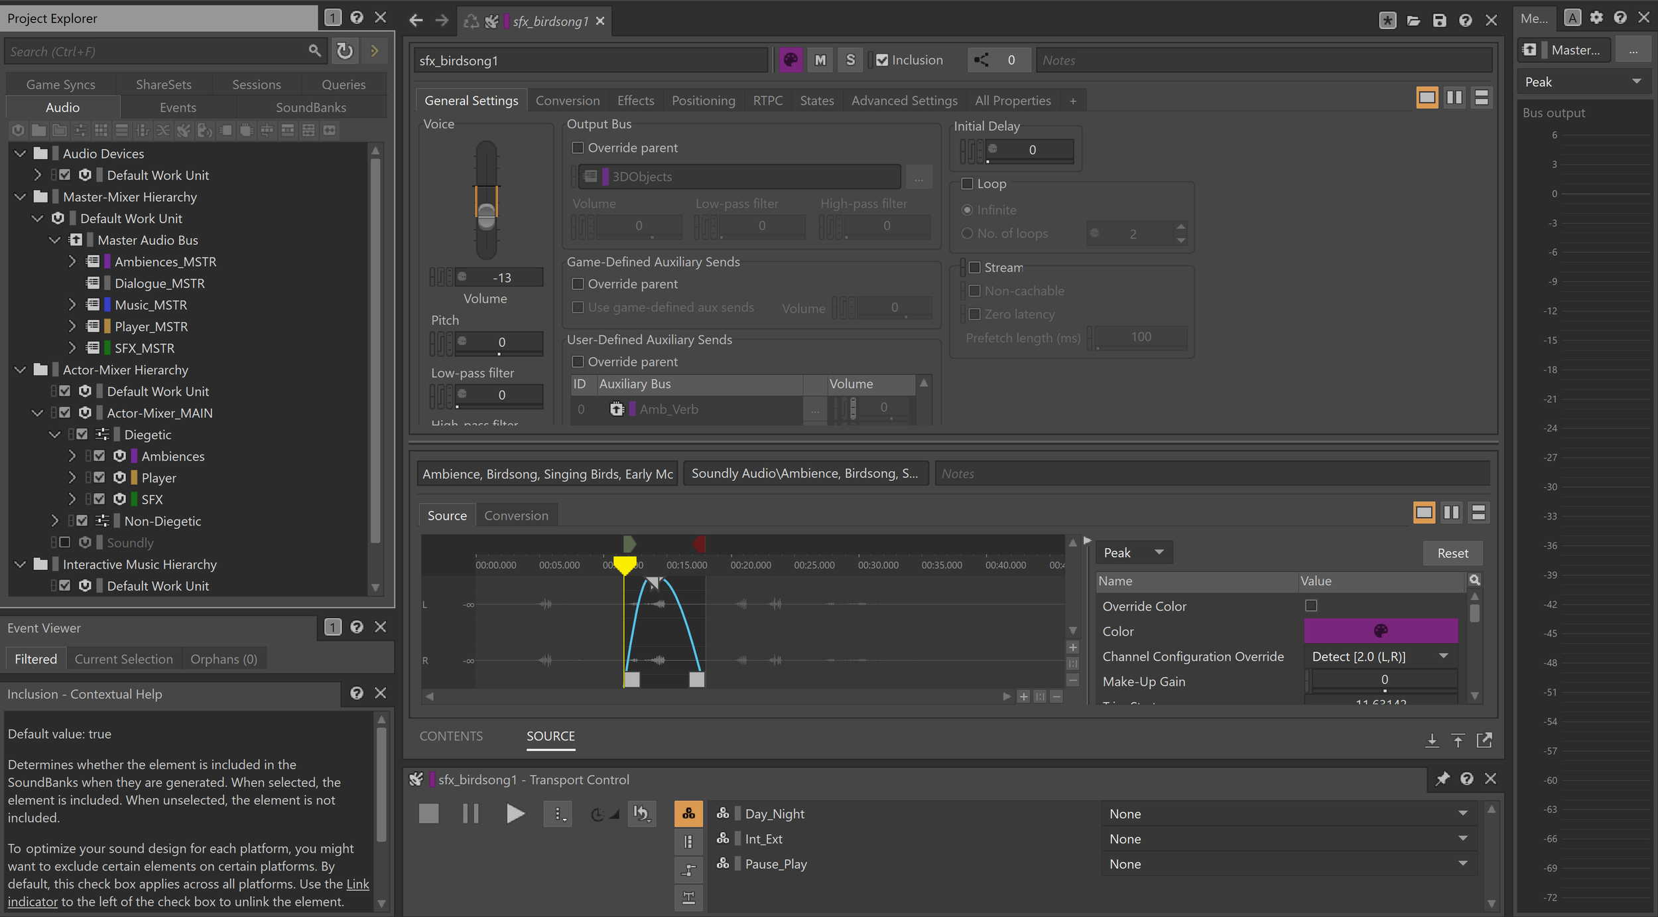The height and width of the screenshot is (917, 1658).
Task: Refresh the Project Explorer search
Action: coord(344,51)
